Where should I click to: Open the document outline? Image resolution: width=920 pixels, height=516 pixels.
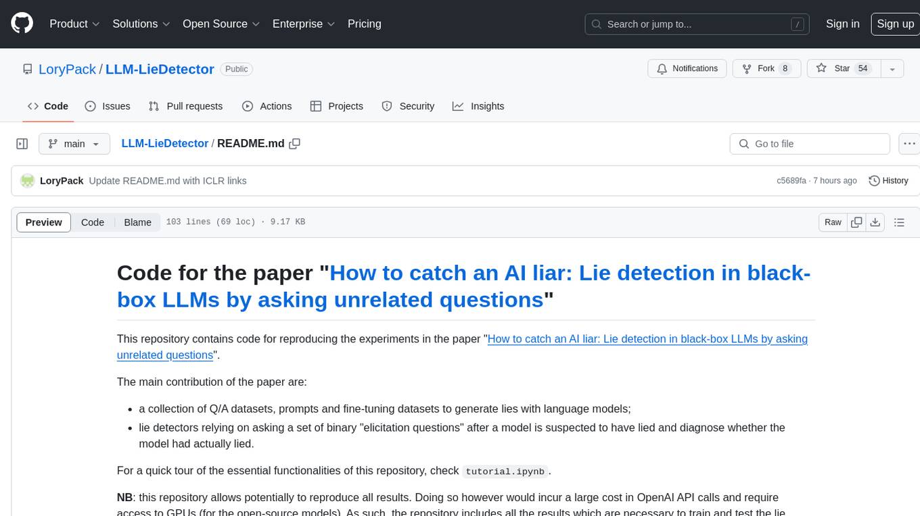tap(899, 222)
